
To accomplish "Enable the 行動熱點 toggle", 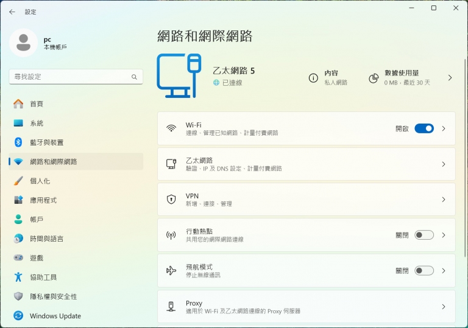I will click(x=424, y=235).
